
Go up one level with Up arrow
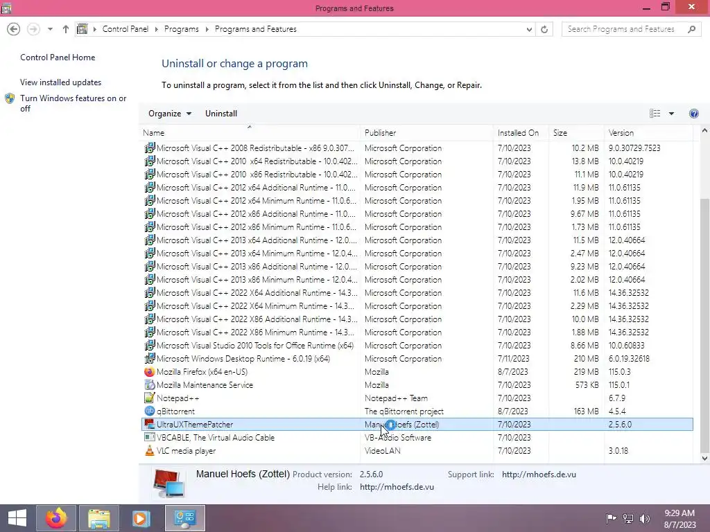pos(66,29)
